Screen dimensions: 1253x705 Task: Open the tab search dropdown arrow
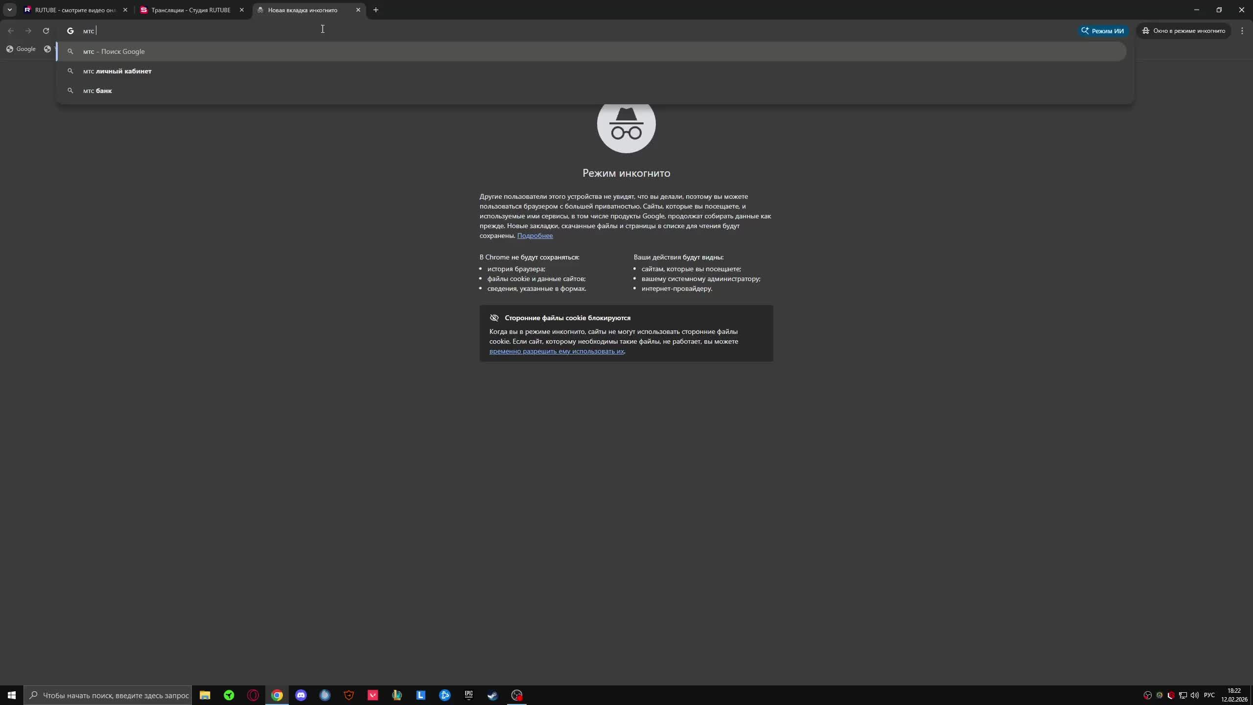coord(9,10)
